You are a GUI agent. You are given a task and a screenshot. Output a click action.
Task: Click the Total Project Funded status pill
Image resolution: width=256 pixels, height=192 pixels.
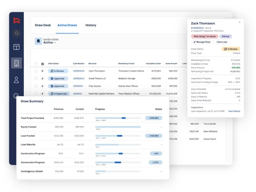coord(154,118)
